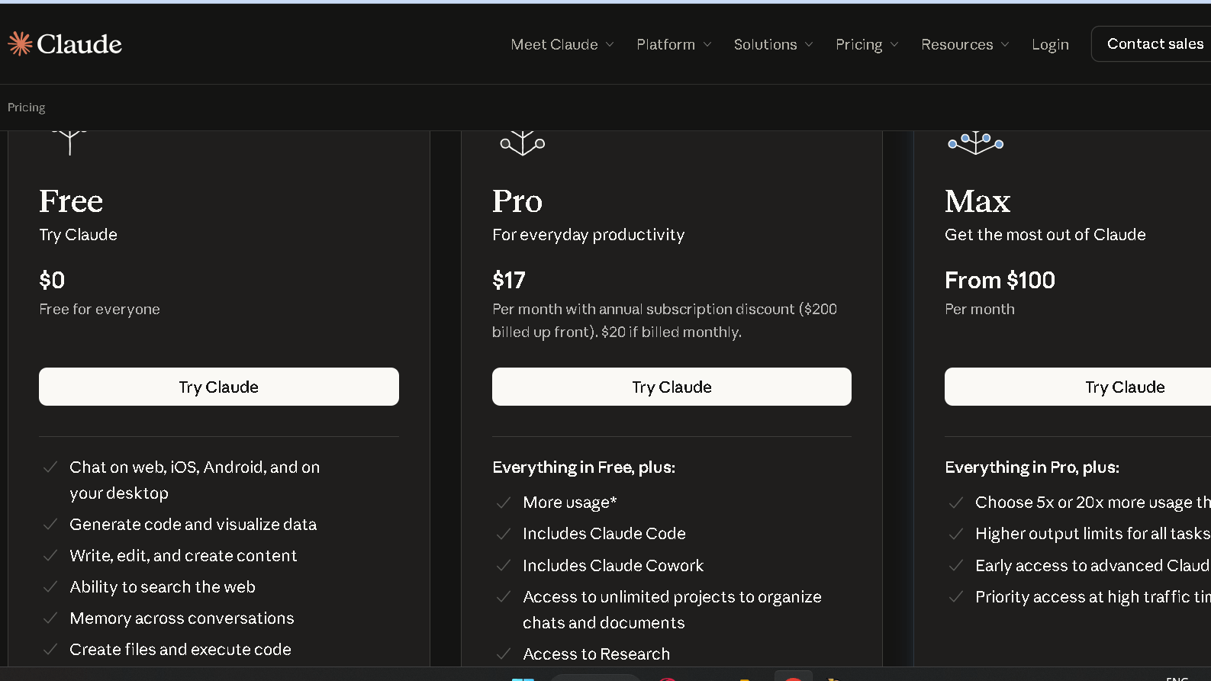
Task: Click 'Higher output limits for all tasks'
Action: click(x=1093, y=534)
